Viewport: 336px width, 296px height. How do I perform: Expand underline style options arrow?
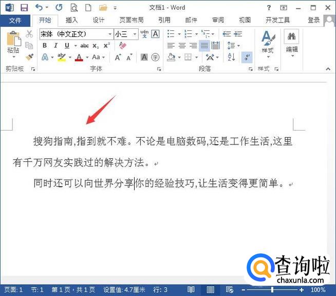[x=76, y=46]
